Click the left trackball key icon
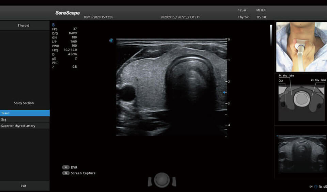Screen dimensions: 327x192 (x=150, y=182)
